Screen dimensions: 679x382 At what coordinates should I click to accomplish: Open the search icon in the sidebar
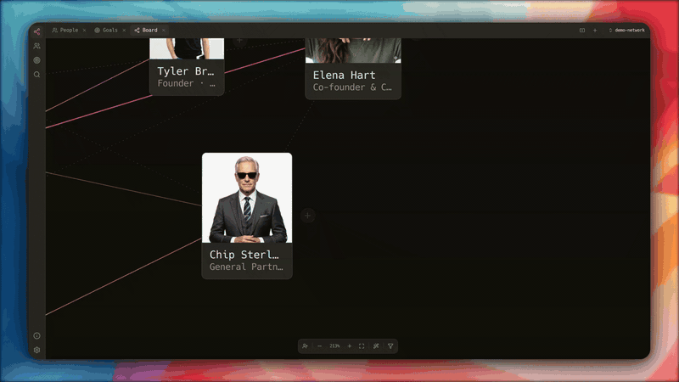click(36, 75)
